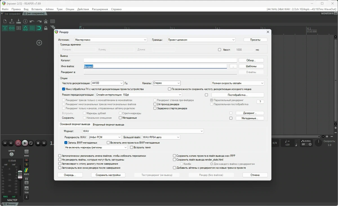The width and height of the screenshot is (338, 206).
Task: Toggle the metronome toolbar icon
Action: tap(46, 21)
